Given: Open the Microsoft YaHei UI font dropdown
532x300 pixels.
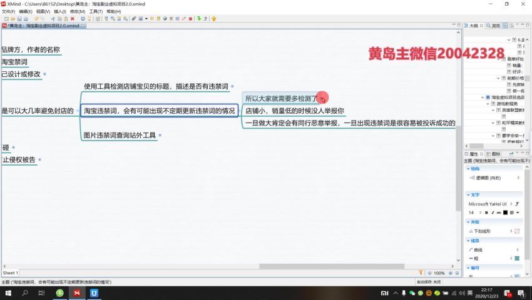Looking at the screenshot, I should pos(511,204).
